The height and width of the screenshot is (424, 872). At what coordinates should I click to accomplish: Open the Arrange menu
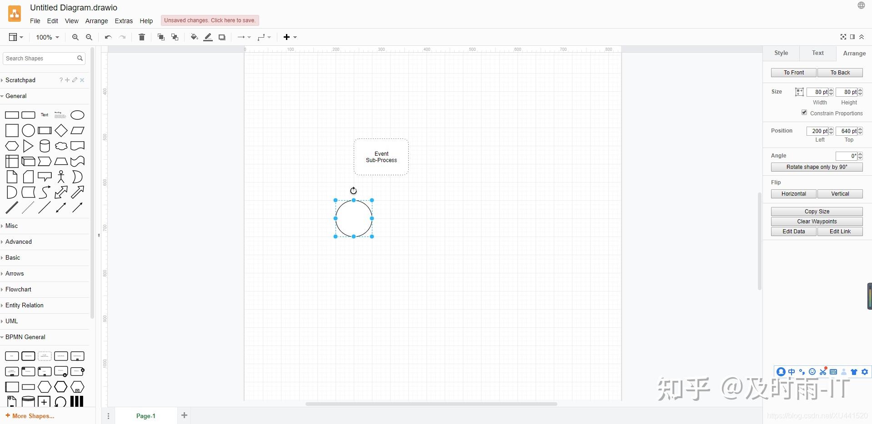pos(97,21)
